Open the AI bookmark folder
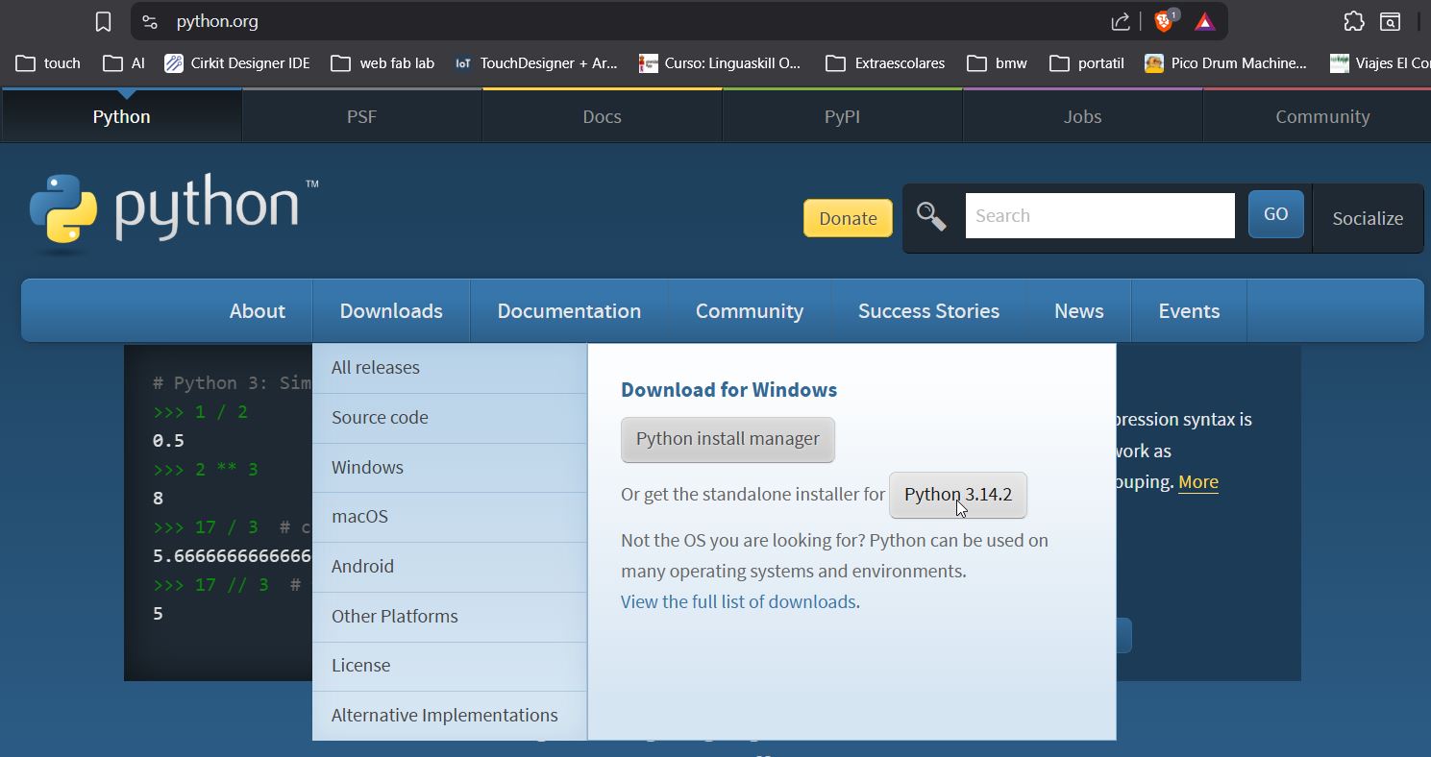Screen dimensions: 1431x757 pos(124,63)
